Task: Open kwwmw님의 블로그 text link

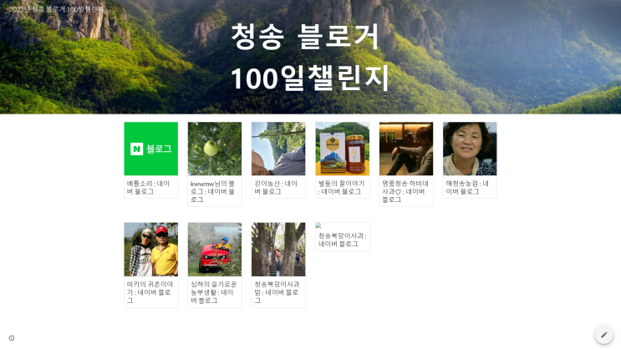Action: pos(212,191)
